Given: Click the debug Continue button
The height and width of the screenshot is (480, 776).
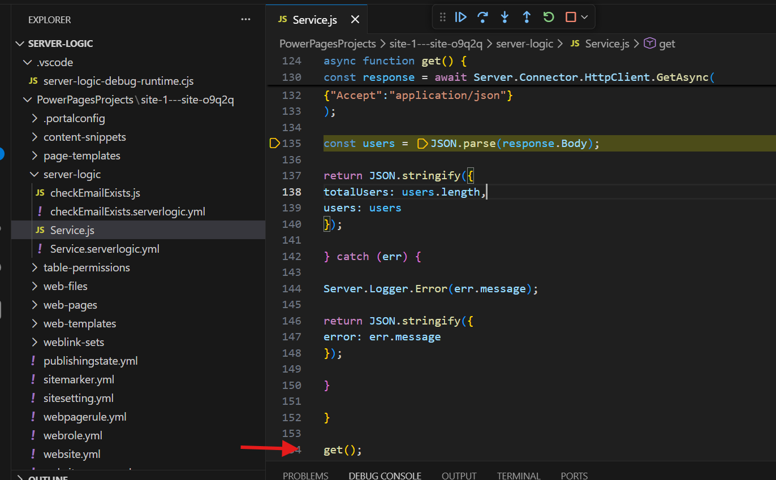Looking at the screenshot, I should point(461,17).
